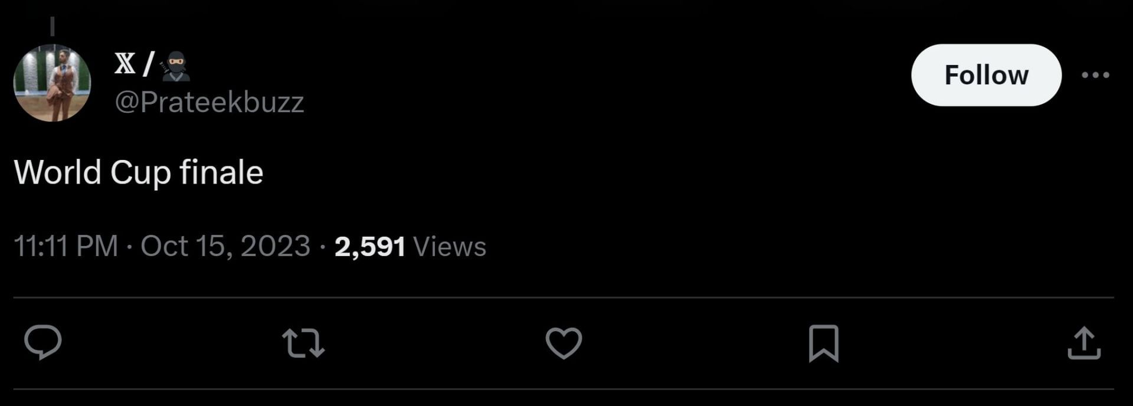Click the 𝕏 symbol in display name

(x=125, y=63)
